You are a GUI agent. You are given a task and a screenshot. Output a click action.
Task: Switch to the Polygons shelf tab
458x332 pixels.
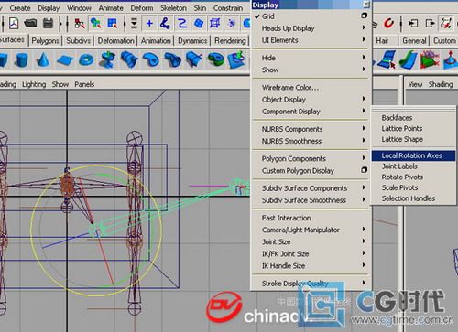(x=45, y=41)
